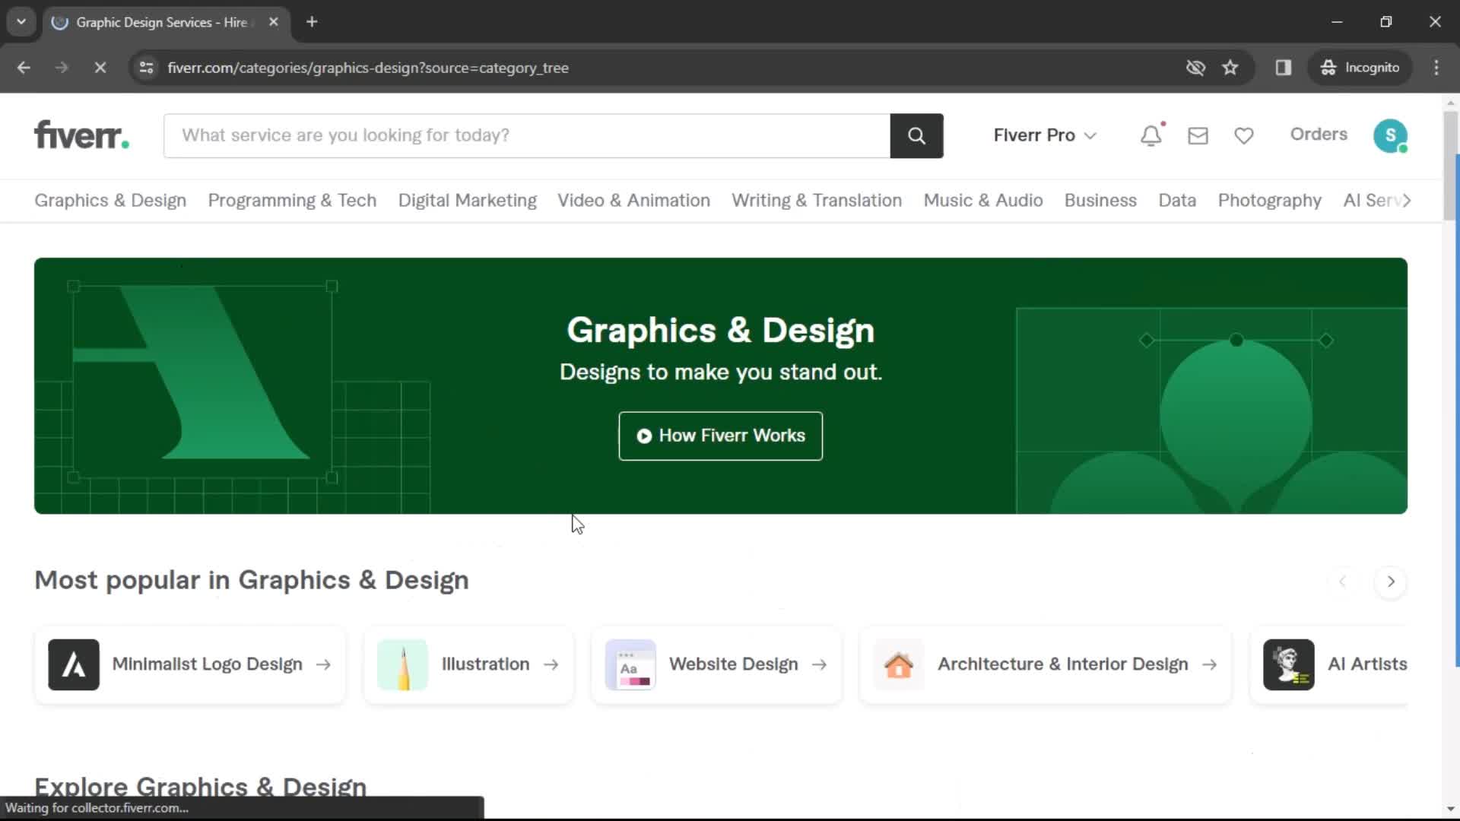Open the notifications bell
Viewport: 1460px width, 821px height.
(x=1151, y=135)
